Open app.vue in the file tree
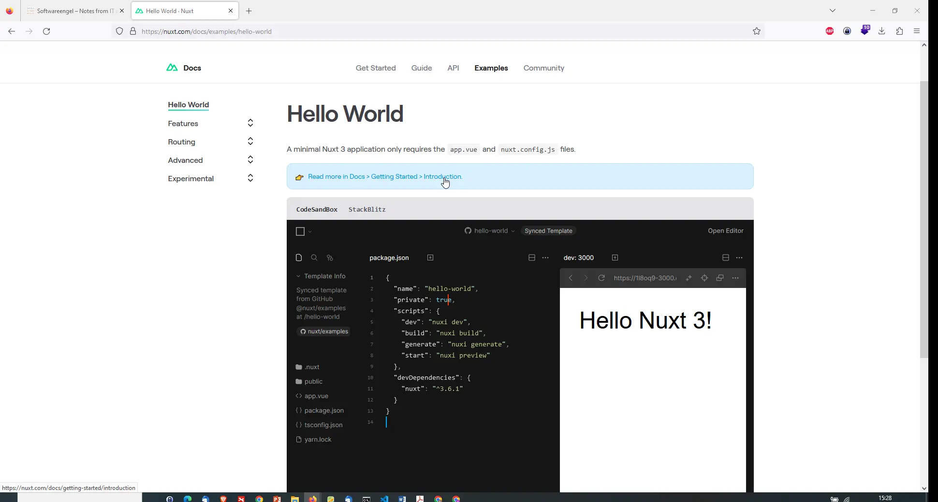The image size is (938, 502). tap(316, 396)
